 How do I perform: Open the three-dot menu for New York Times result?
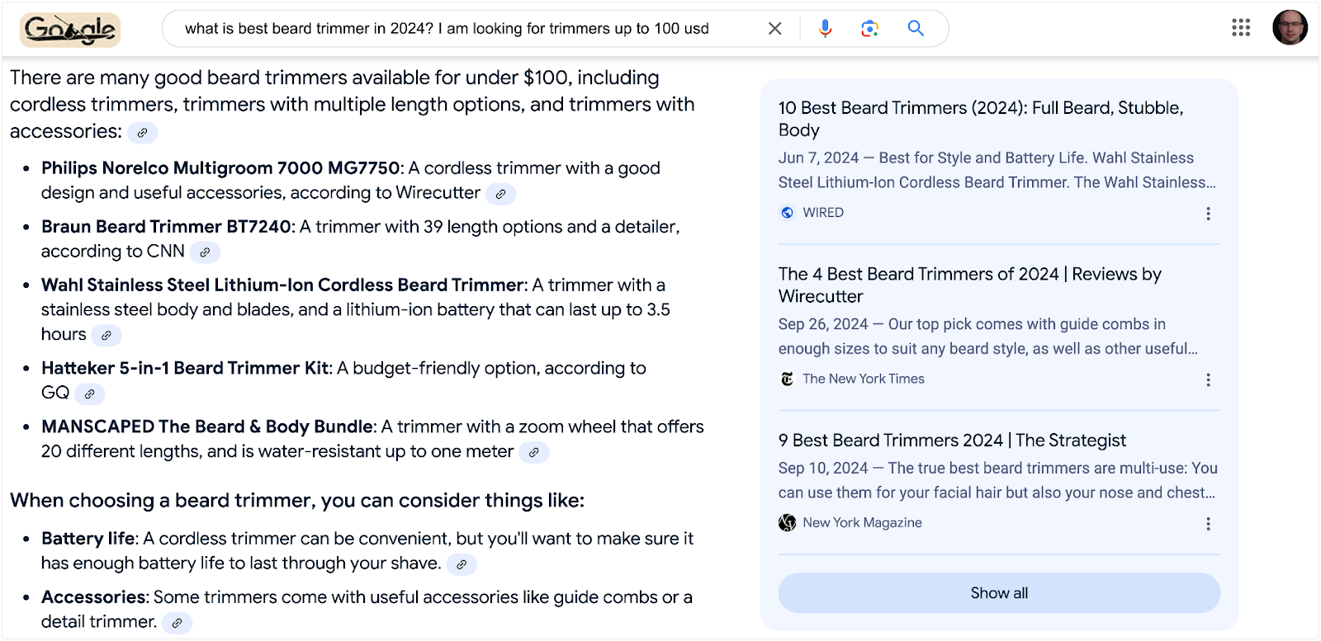coord(1208,380)
